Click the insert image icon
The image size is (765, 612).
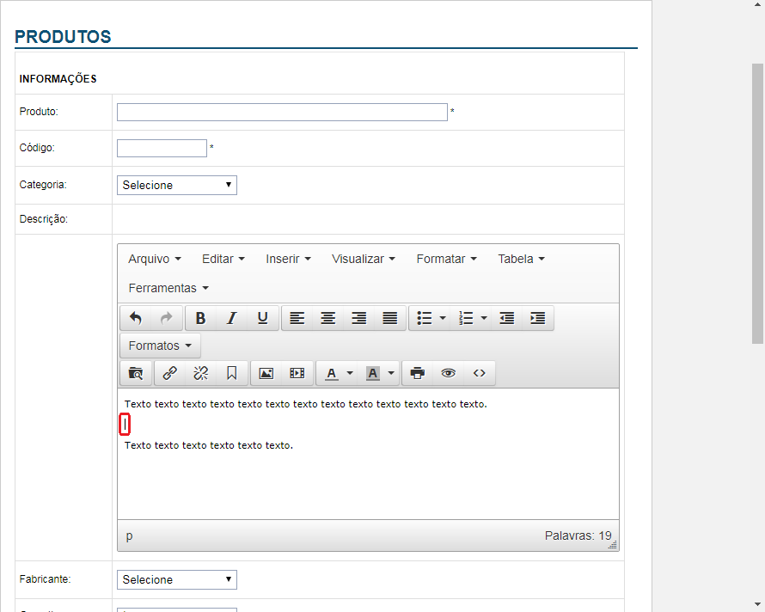point(266,373)
